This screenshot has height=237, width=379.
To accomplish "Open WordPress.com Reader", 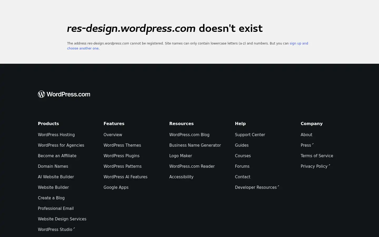I will 192,166.
